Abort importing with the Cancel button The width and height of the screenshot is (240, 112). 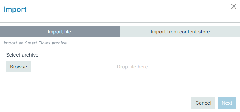tap(203, 103)
